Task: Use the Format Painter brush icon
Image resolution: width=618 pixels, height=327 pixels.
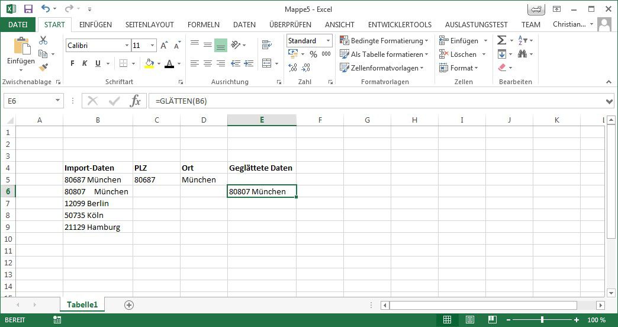Action: (43, 68)
